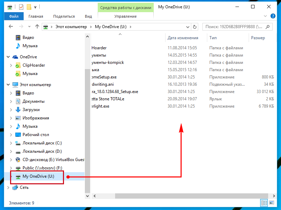Select Локальный диск (C:) in the sidebar
The height and width of the screenshot is (210, 281).
click(x=42, y=143)
